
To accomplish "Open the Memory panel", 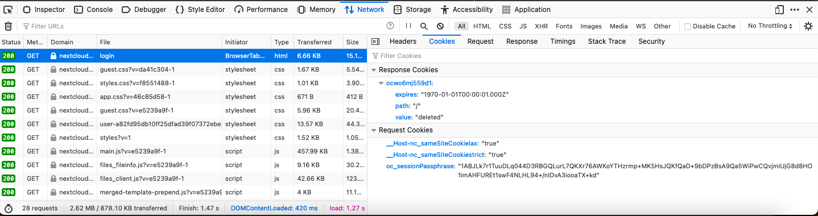I will [317, 10].
